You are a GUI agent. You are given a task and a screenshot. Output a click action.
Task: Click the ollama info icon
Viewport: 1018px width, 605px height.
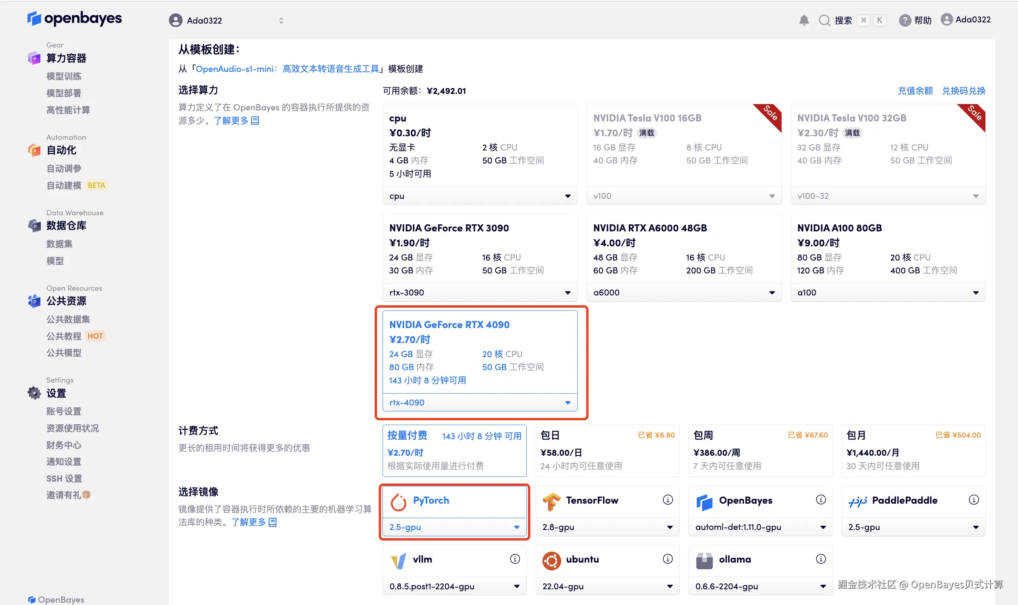pyautogui.click(x=821, y=559)
